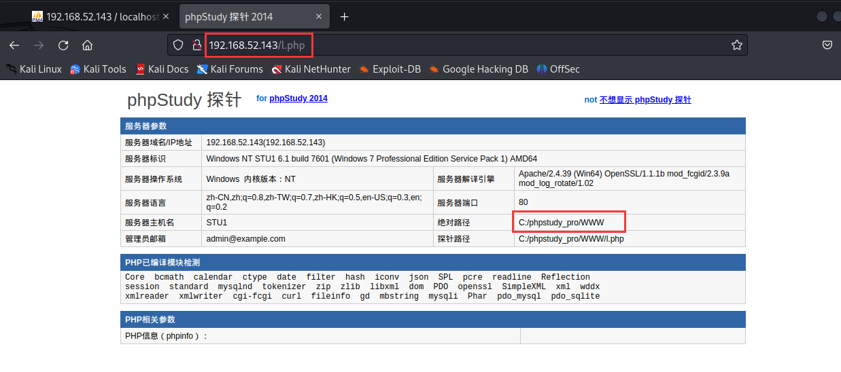This screenshot has width=841, height=372.
Task: Open the OffSec bookmark
Action: pyautogui.click(x=558, y=69)
